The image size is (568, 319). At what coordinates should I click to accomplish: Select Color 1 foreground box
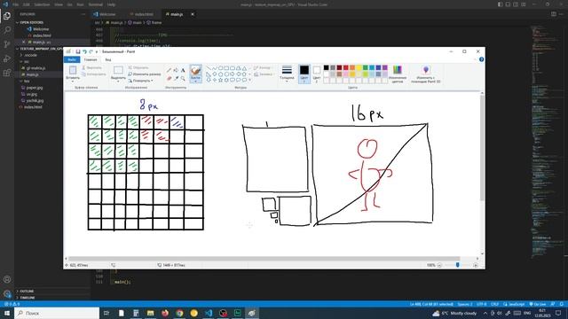click(304, 74)
